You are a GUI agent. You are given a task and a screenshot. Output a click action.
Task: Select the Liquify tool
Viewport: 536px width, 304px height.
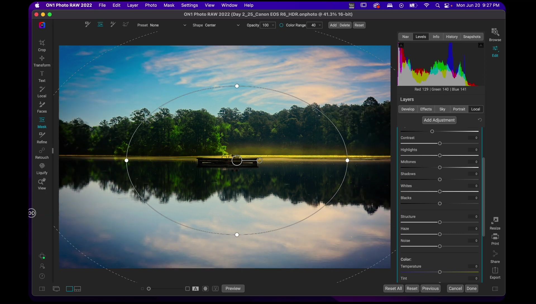pyautogui.click(x=42, y=169)
